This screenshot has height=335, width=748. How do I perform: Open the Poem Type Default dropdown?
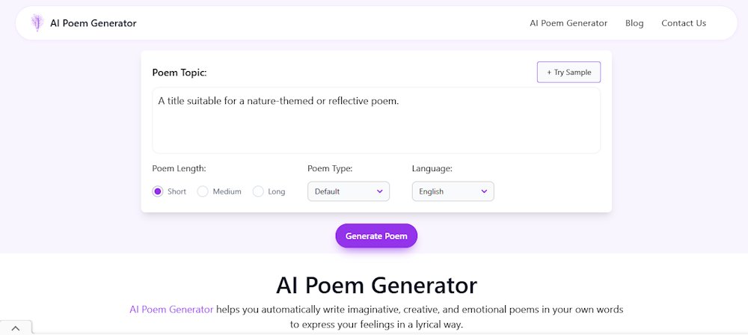[349, 191]
